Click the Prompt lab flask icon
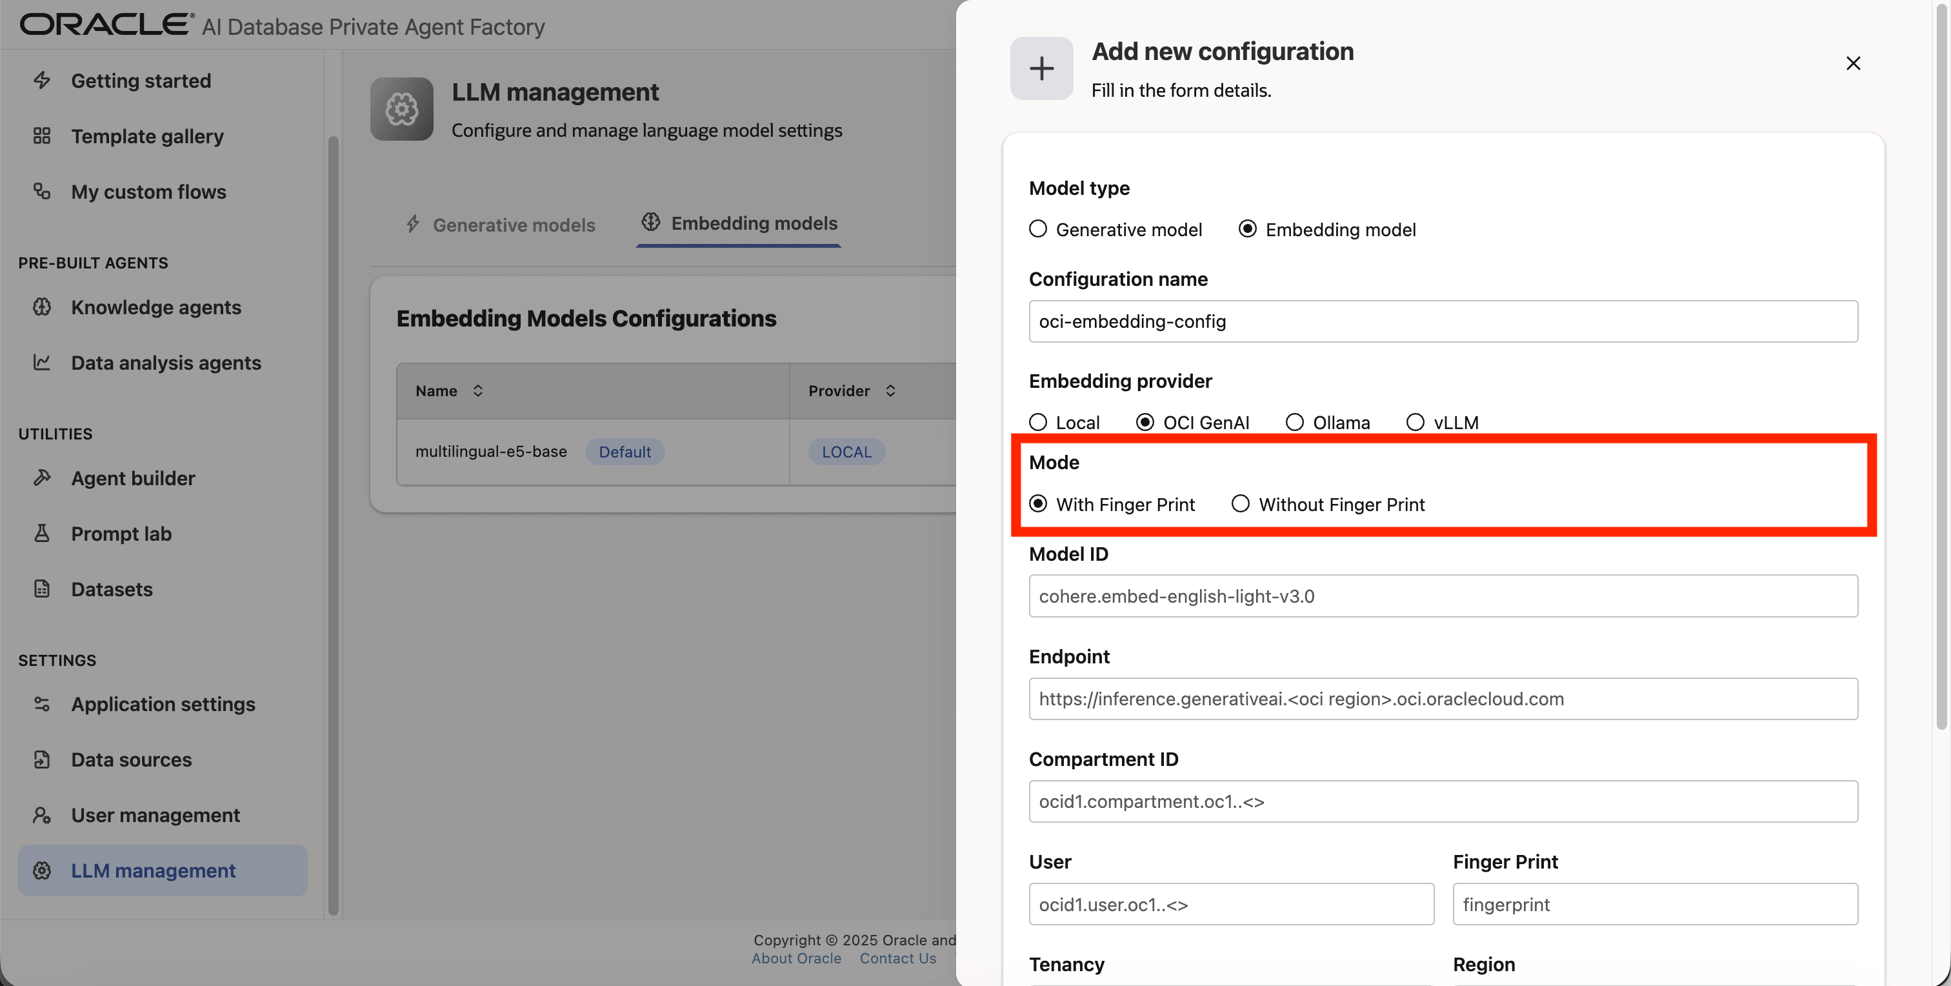Screen dimensions: 1951x986 (x=42, y=534)
